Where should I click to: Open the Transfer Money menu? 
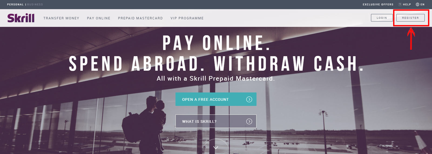(61, 18)
